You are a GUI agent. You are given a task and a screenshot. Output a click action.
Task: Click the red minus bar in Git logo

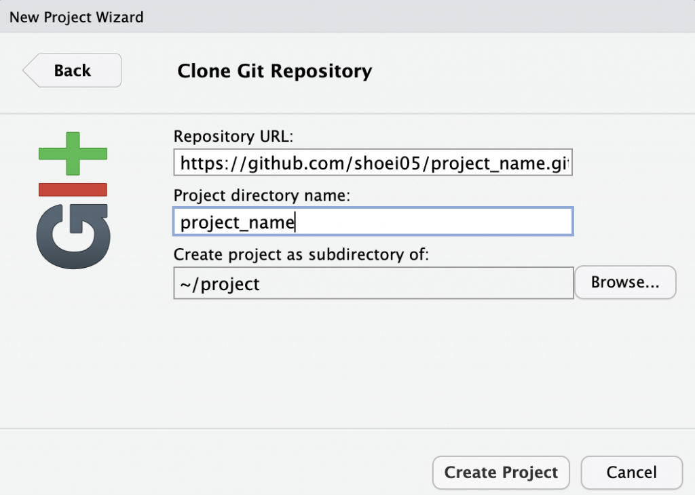(x=73, y=189)
